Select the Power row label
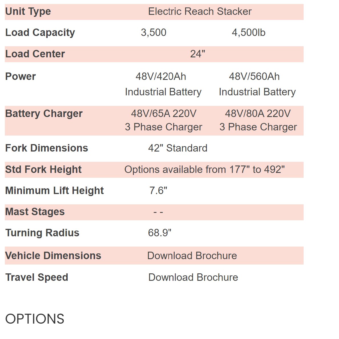The image size is (339, 339). coord(21,76)
